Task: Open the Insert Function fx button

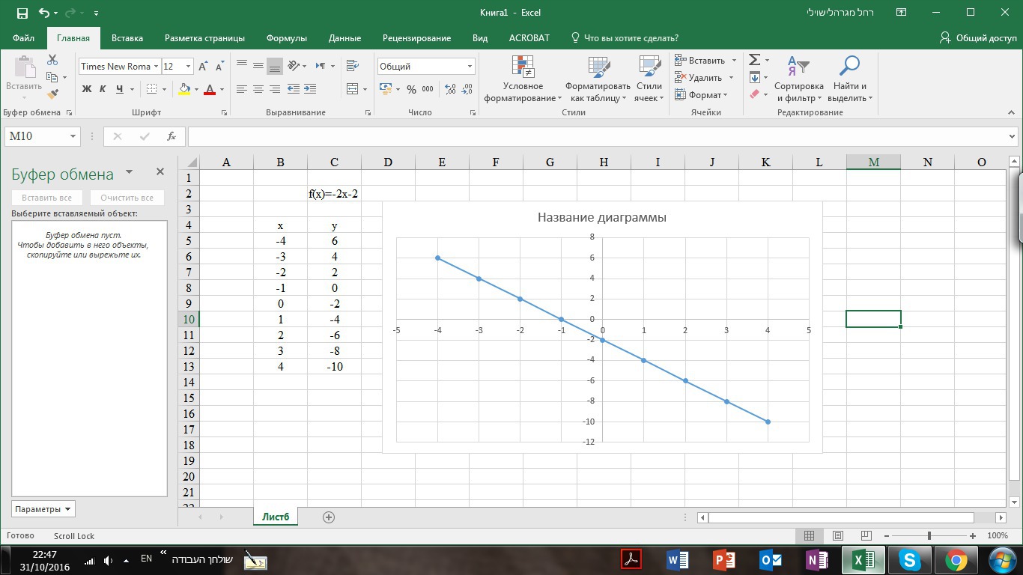Action: click(x=171, y=136)
